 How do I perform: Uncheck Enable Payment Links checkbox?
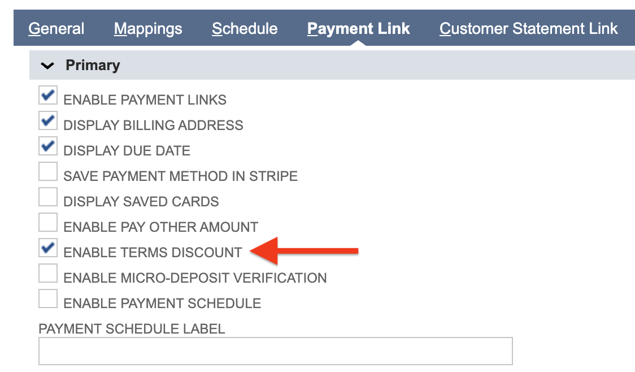(48, 95)
